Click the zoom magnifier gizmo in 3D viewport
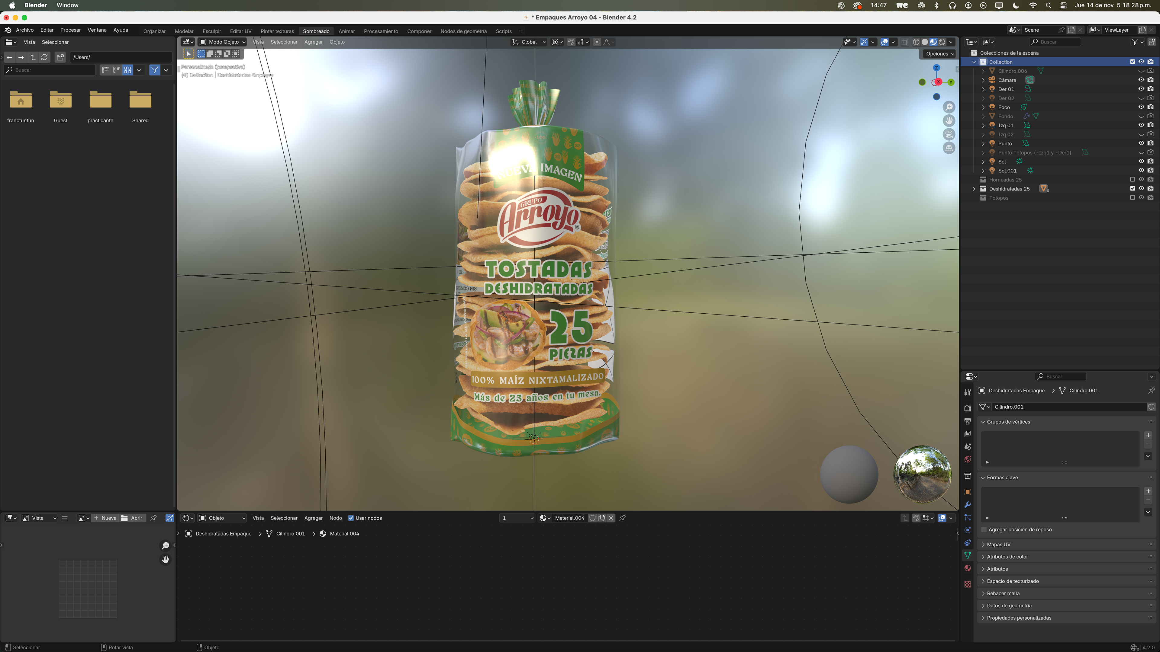Viewport: 1160px width, 652px height. [949, 107]
